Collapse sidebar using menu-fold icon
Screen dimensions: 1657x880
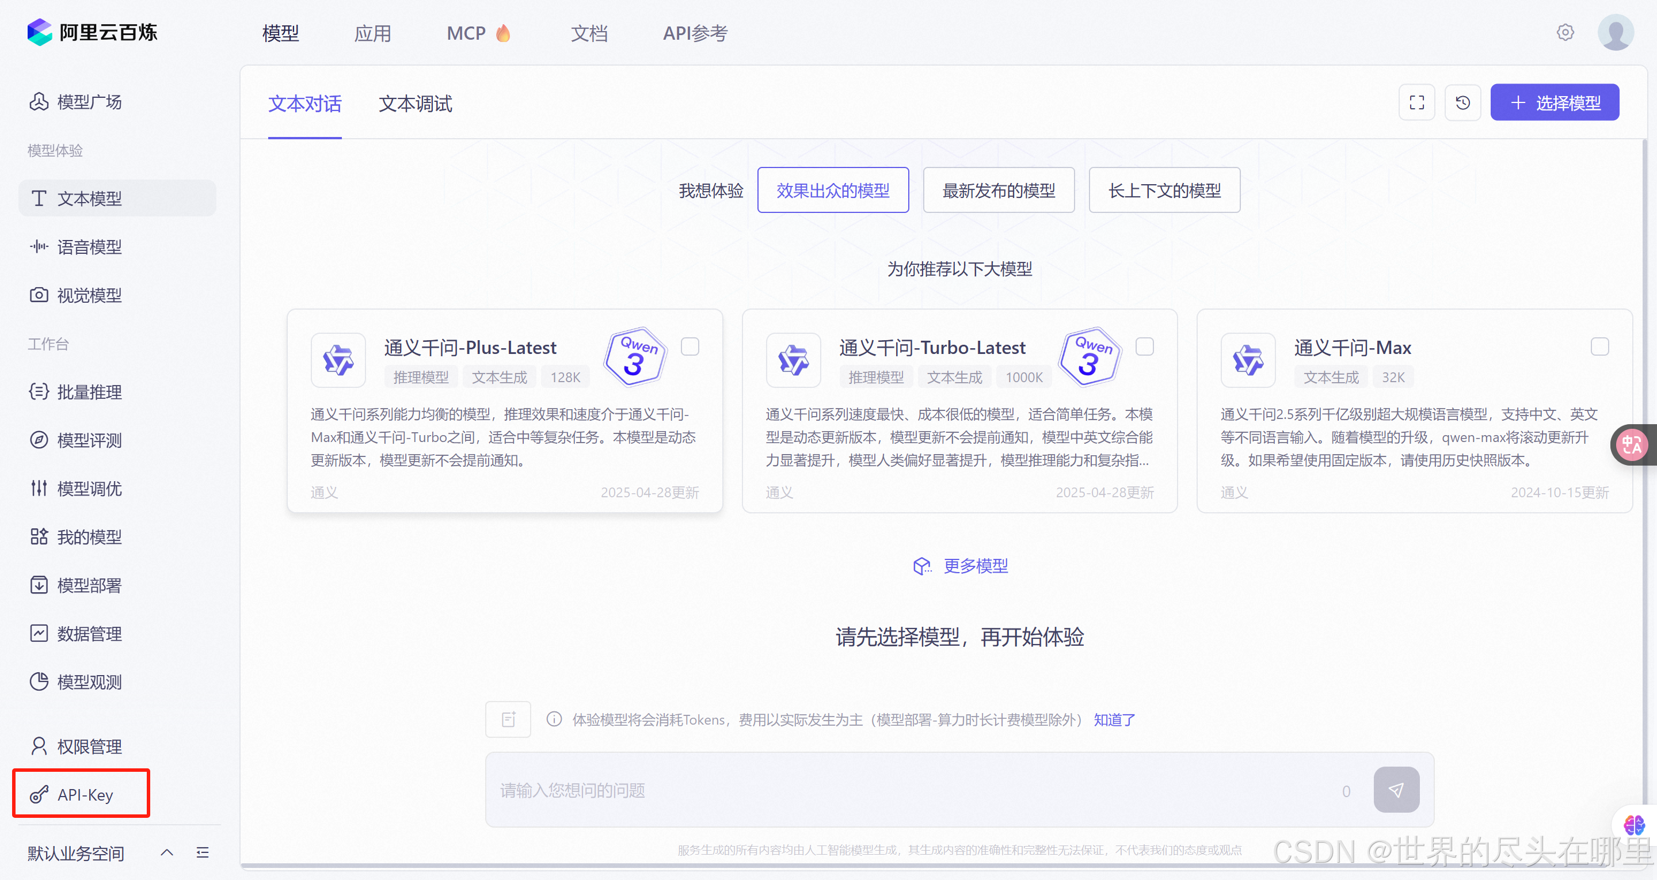(203, 852)
